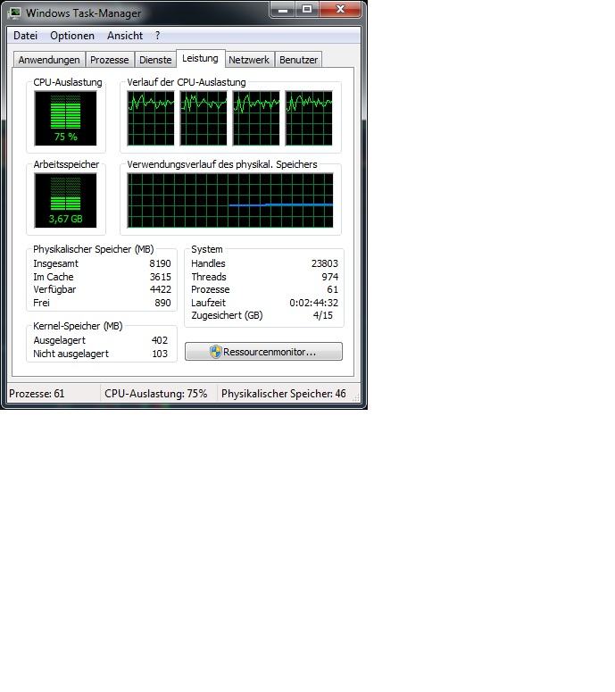Click the Nicht ausgelagert value 103
Viewport: 615px width, 692px height.
point(160,354)
